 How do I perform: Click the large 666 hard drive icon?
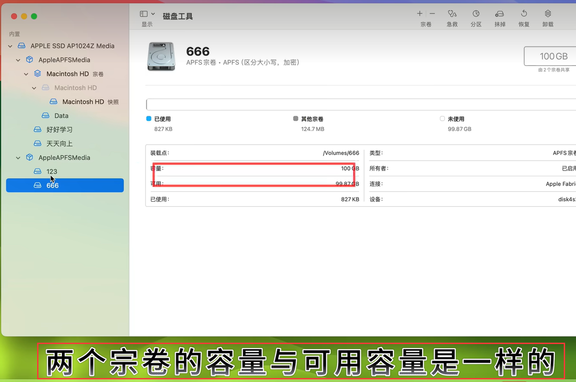click(x=161, y=56)
